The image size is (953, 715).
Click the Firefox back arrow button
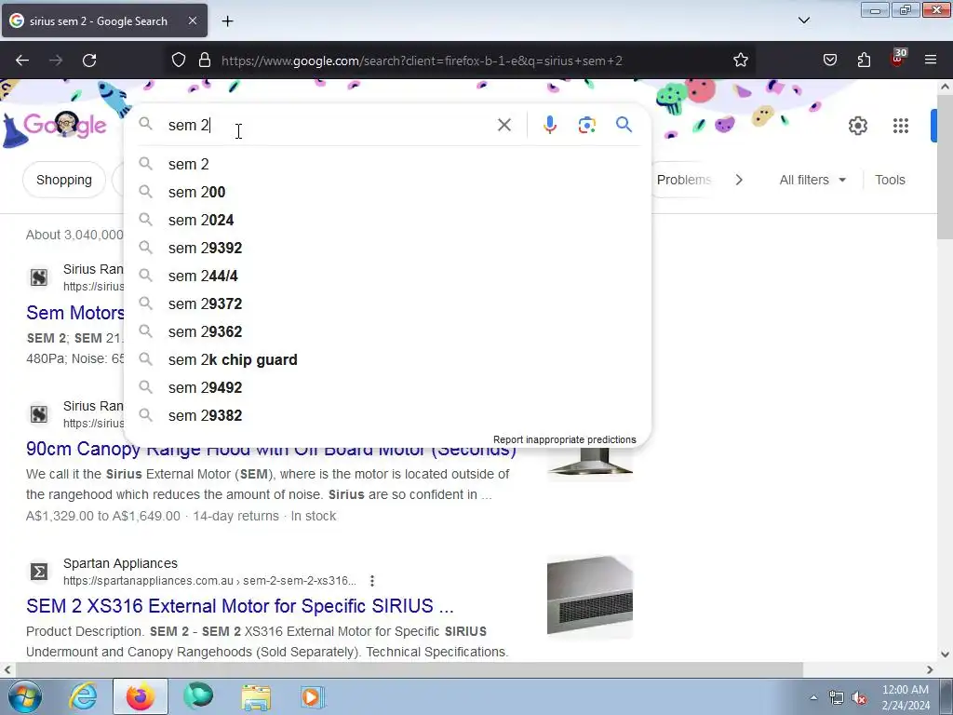pos(22,61)
